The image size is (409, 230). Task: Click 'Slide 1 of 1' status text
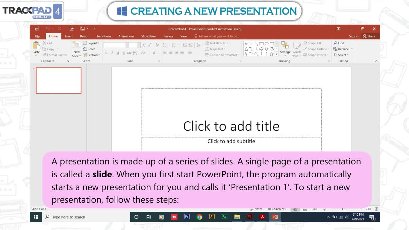(x=39, y=209)
